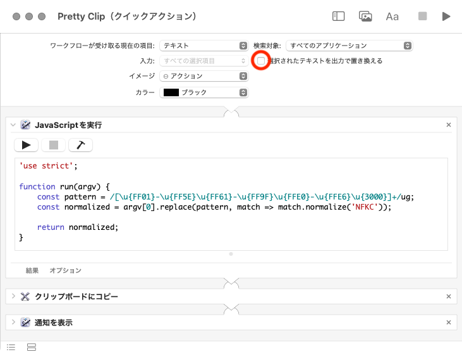Expand the 通知を表示 action
Viewport: 462px width, 354px height.
[x=13, y=322]
